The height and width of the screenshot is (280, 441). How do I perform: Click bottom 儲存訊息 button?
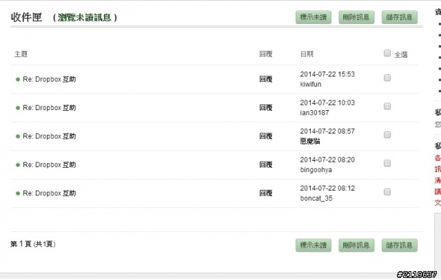(400, 246)
